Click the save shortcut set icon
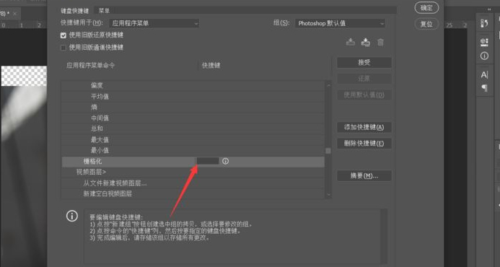The width and height of the screenshot is (500, 267). pos(351,42)
